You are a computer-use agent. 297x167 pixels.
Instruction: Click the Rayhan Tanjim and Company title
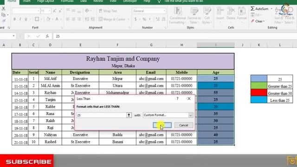(x=123, y=59)
